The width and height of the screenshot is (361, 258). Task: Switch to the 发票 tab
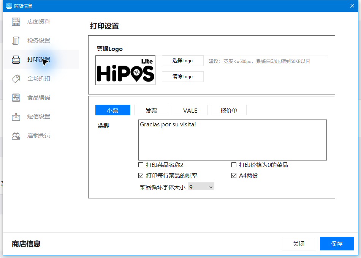[152, 110]
